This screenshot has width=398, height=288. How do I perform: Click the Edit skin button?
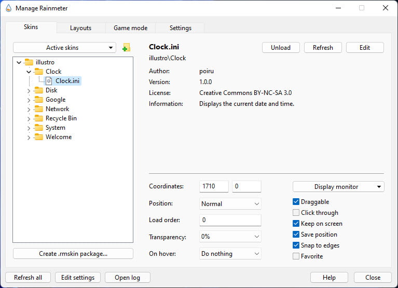(365, 47)
